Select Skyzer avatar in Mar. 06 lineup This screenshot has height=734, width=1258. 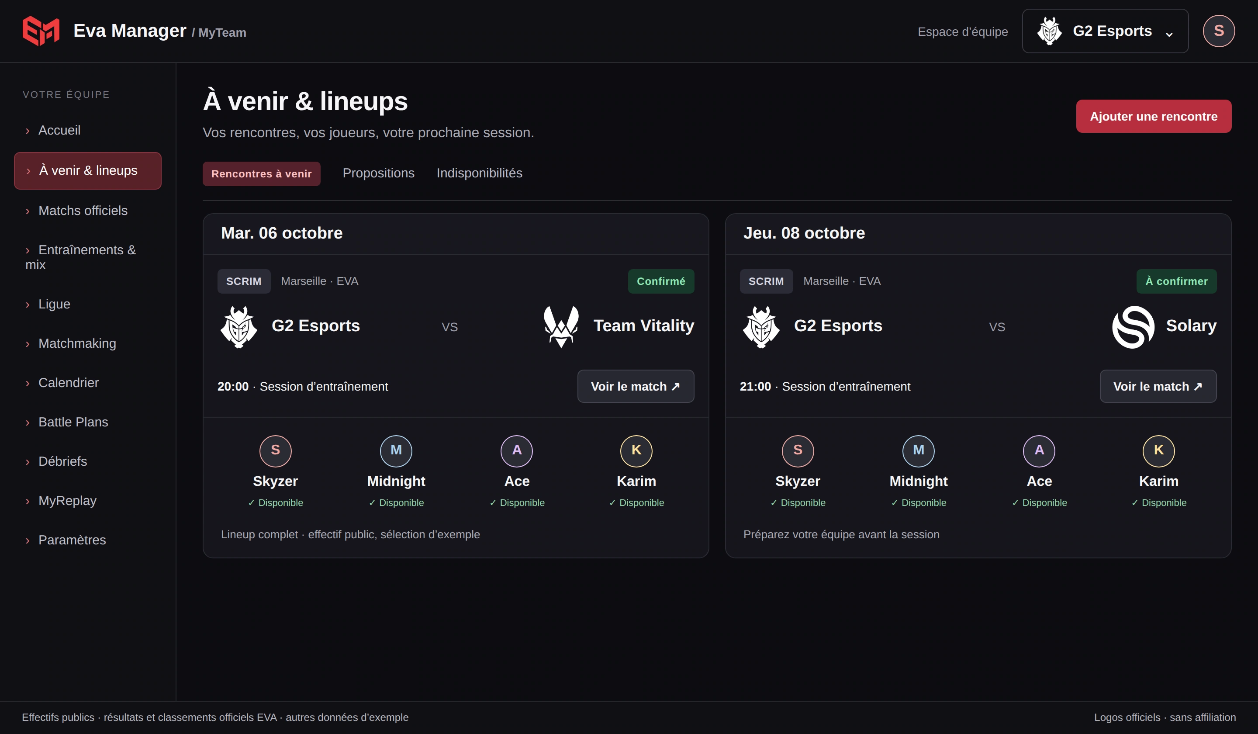coord(276,451)
